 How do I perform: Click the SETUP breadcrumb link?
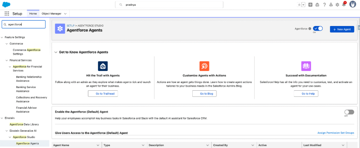70,26
